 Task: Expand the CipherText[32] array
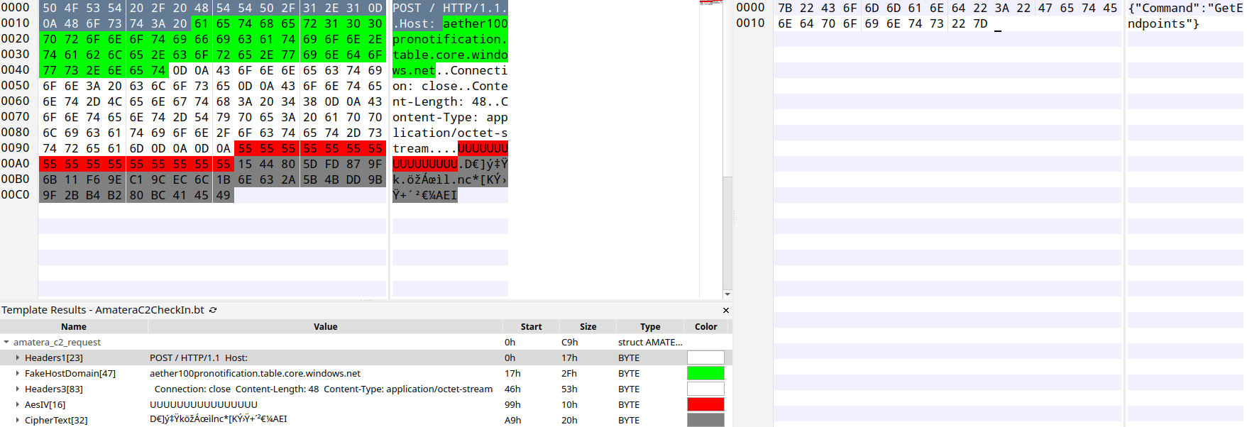[18, 420]
